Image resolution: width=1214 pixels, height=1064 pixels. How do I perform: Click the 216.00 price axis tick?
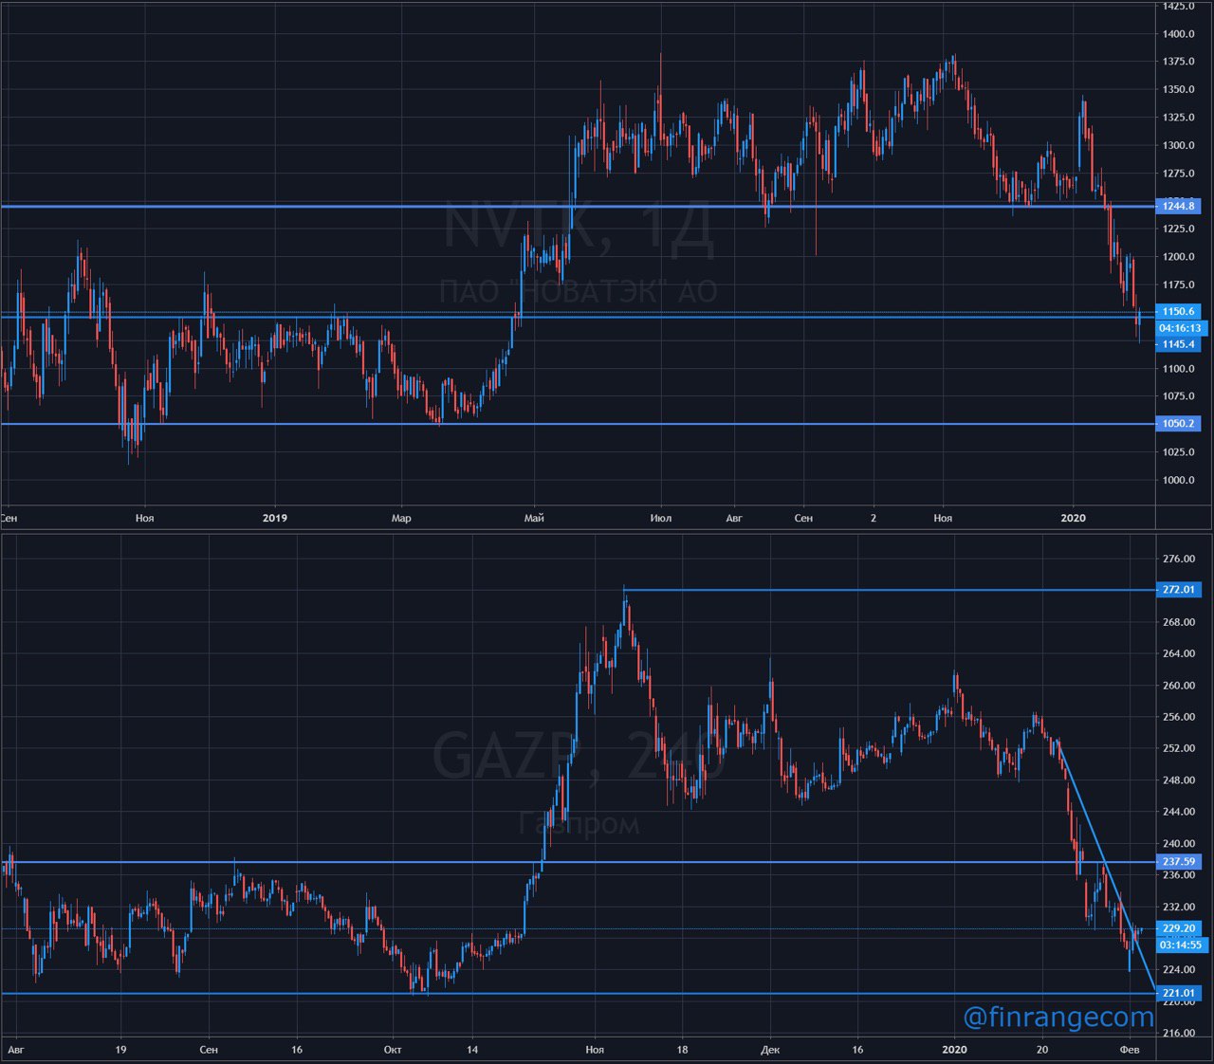click(1179, 1034)
